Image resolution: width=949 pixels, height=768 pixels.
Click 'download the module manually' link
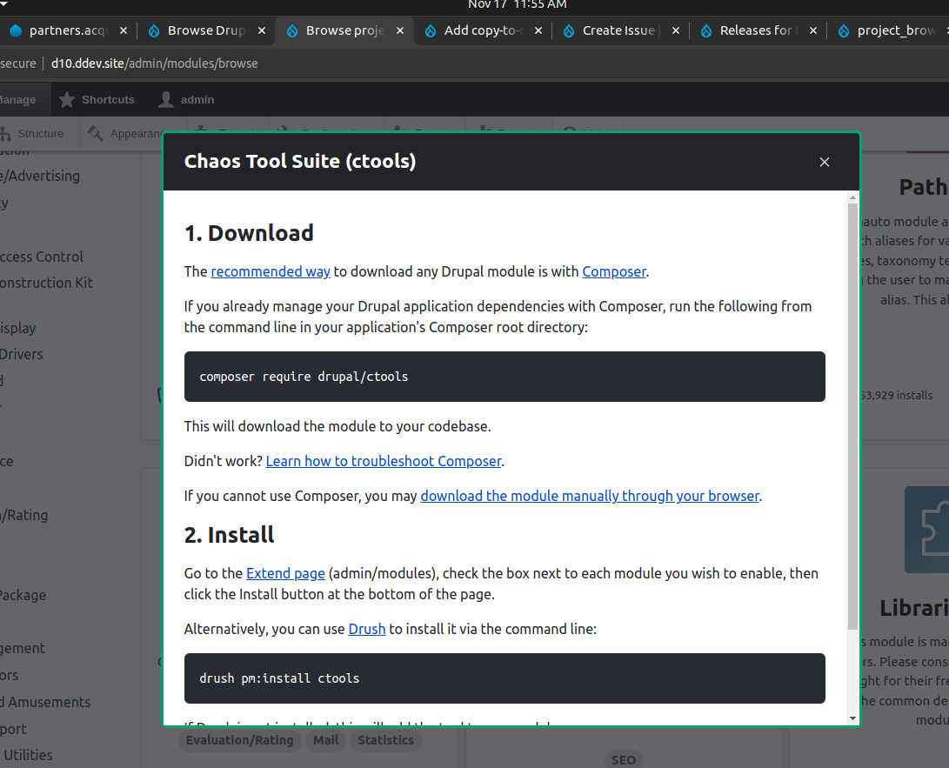590,496
